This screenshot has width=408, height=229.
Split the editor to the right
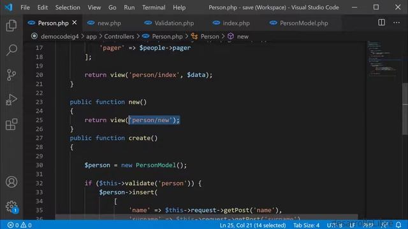pyautogui.click(x=381, y=23)
